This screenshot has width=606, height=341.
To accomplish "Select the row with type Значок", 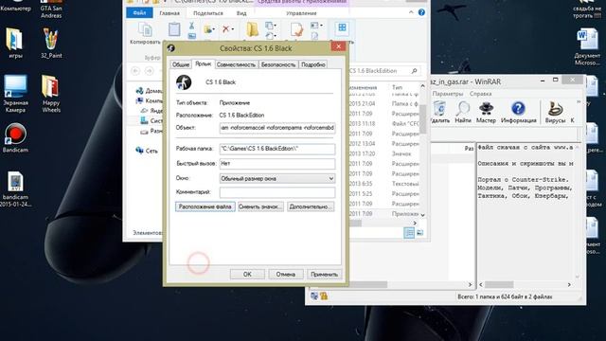I will pos(383,153).
